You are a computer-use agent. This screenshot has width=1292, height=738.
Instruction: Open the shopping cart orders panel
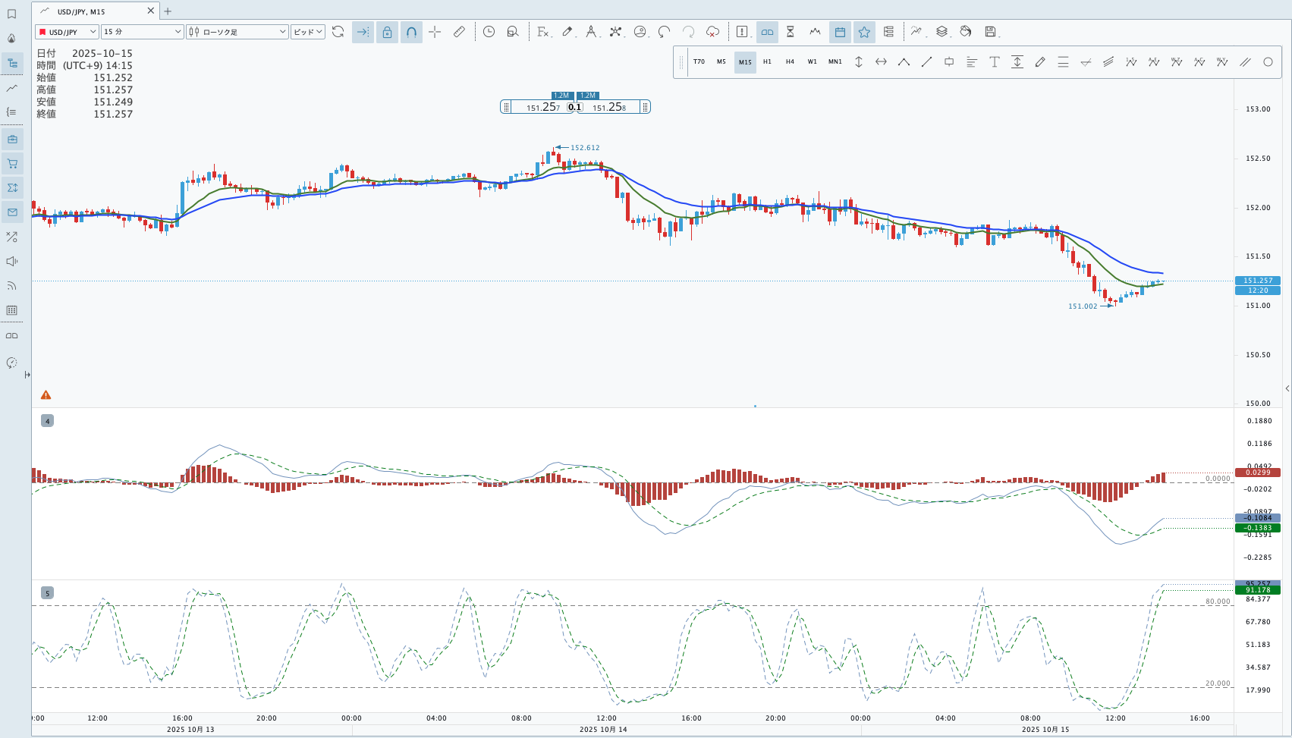pos(12,163)
